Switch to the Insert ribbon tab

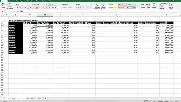coord(11,1)
